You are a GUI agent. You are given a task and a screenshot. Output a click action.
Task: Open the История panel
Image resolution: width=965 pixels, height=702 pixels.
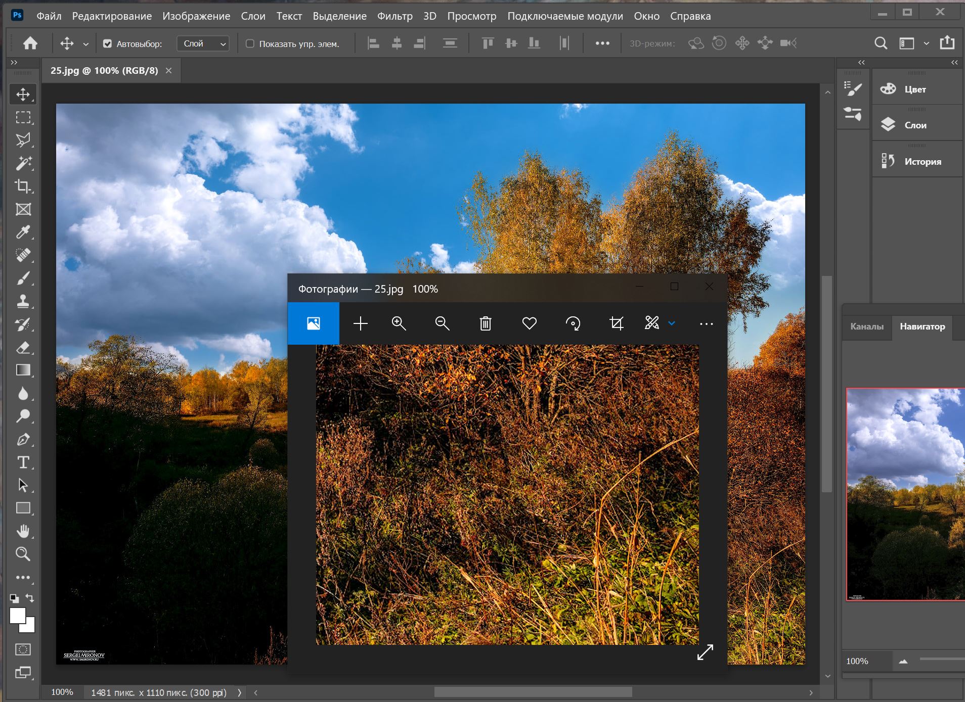click(x=917, y=162)
